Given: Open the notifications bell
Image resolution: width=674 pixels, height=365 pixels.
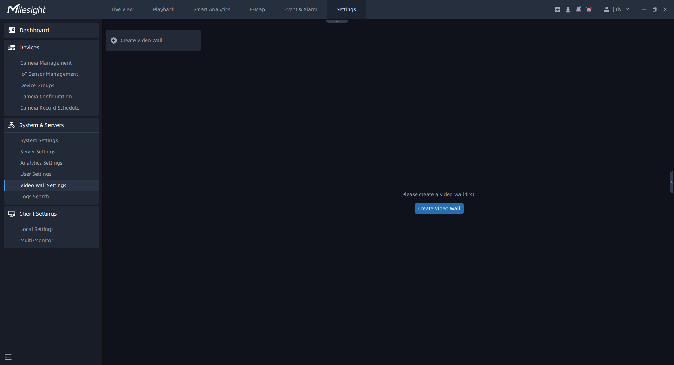Looking at the screenshot, I should click(x=578, y=9).
